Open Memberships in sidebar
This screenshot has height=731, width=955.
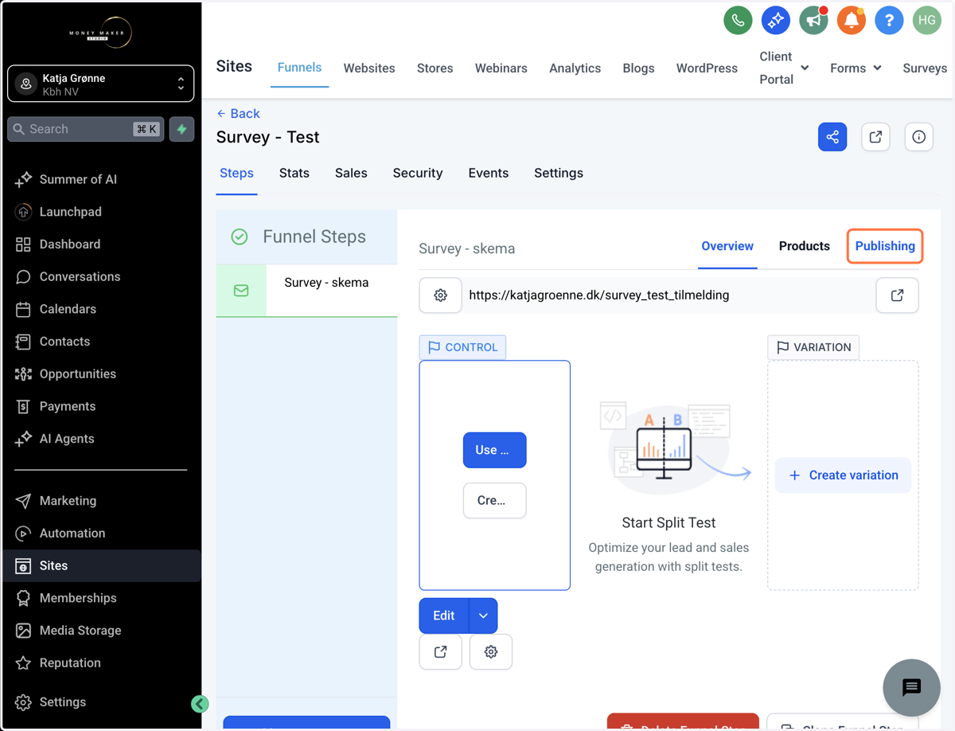pos(78,598)
